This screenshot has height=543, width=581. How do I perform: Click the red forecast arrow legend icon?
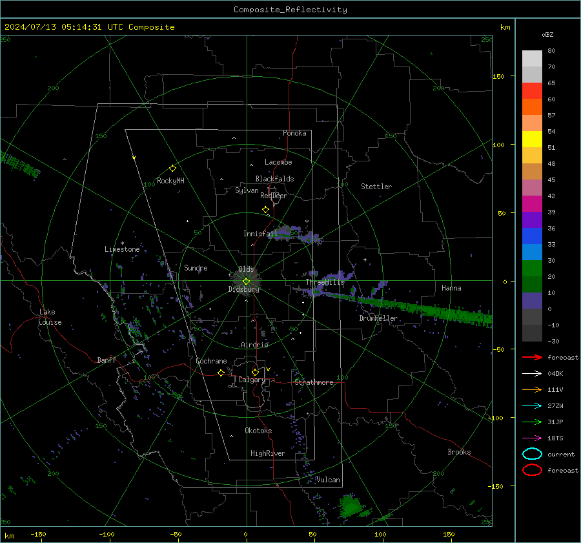pos(532,357)
